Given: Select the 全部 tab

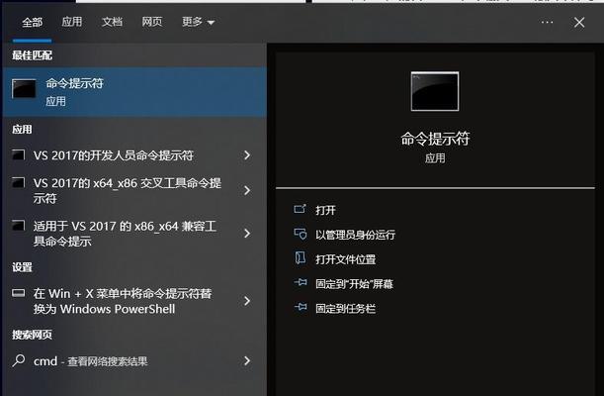Looking at the screenshot, I should tap(32, 23).
